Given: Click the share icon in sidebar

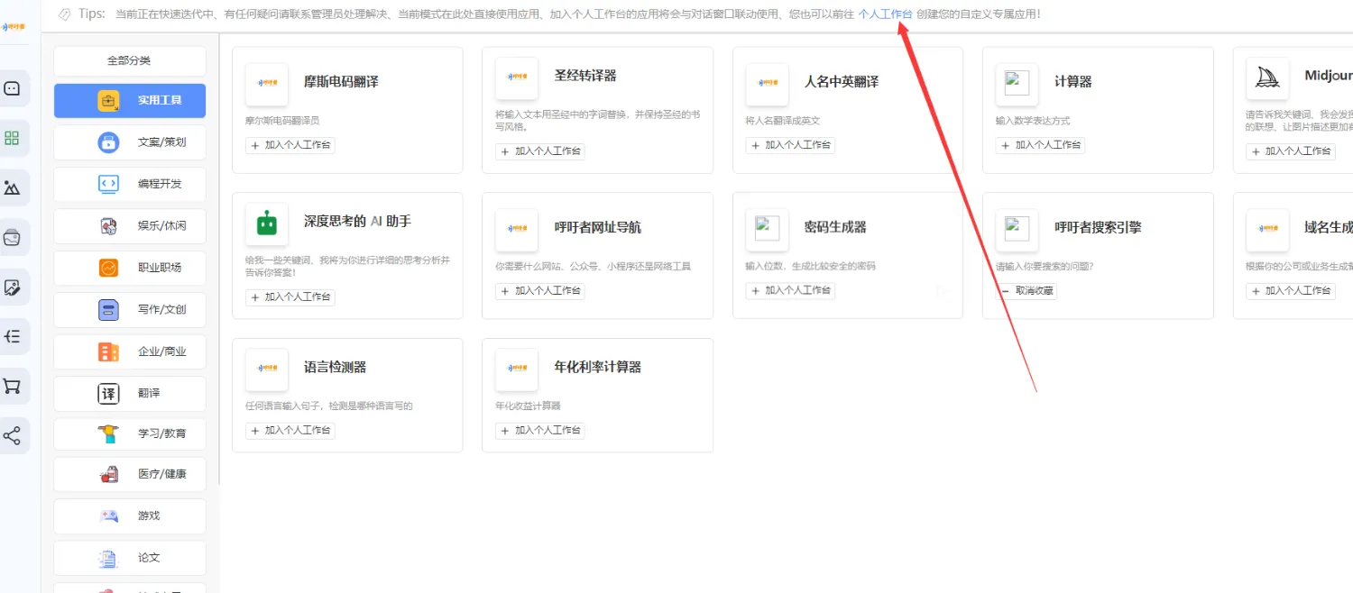Looking at the screenshot, I should tap(13, 437).
